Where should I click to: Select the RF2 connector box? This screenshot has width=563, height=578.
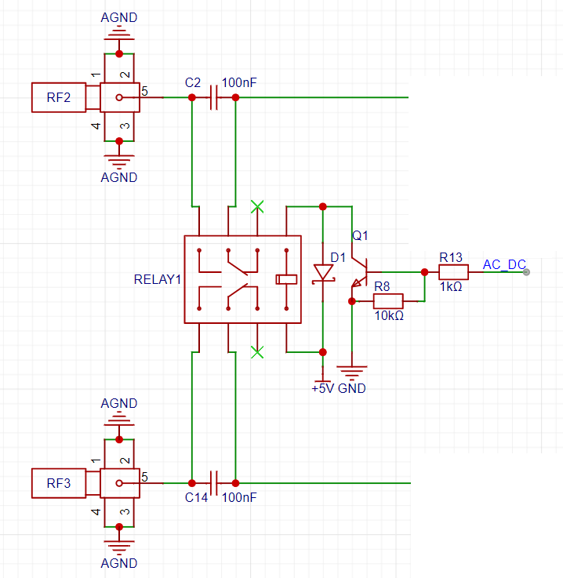[x=59, y=97]
